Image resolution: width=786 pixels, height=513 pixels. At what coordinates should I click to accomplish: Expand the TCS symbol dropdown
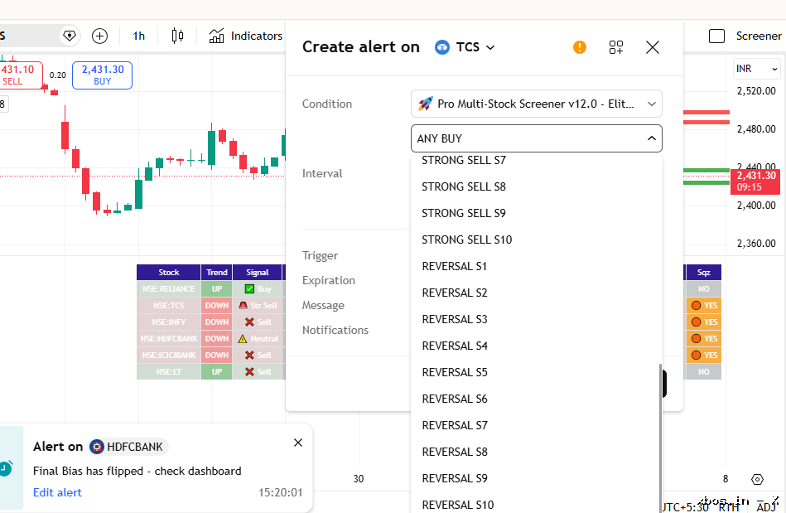(465, 47)
